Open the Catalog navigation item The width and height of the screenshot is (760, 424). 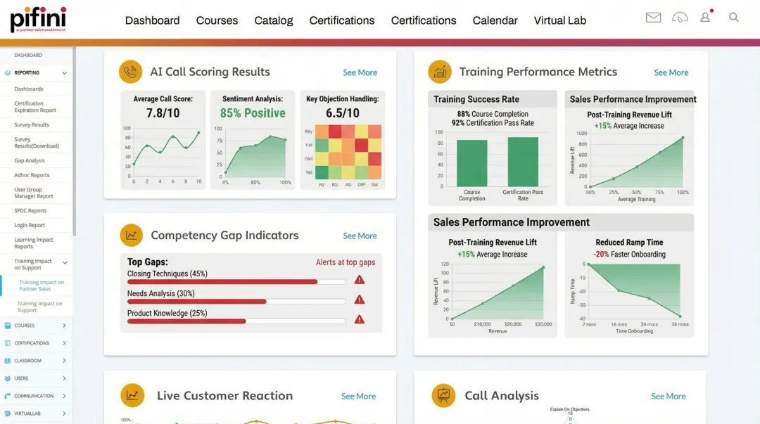coord(274,20)
